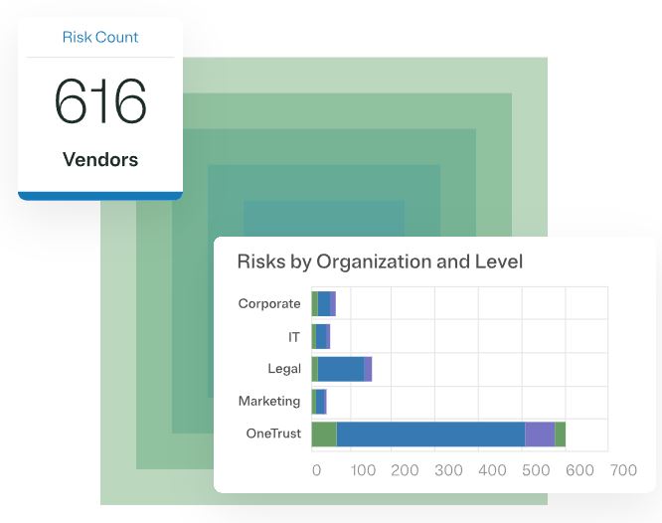Select the Legal row label
The image size is (662, 523).
[284, 369]
